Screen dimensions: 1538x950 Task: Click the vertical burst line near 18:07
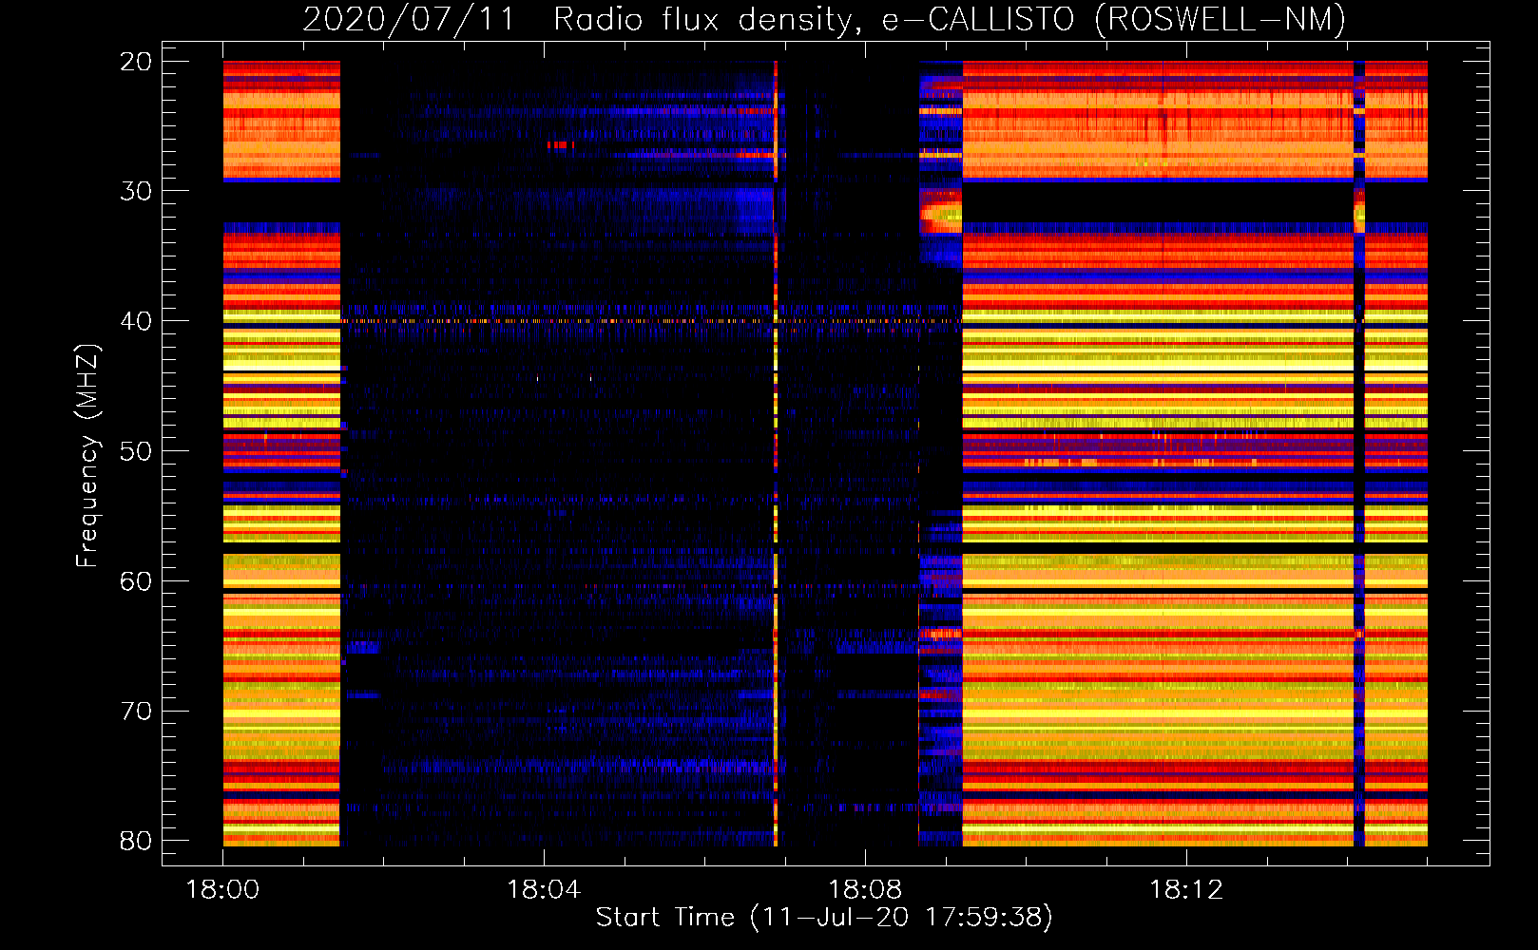[776, 453]
